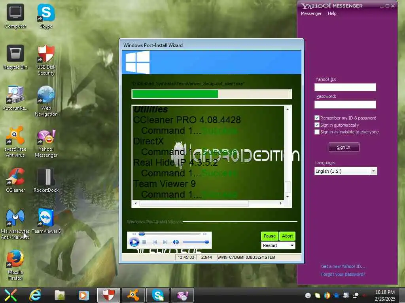Click the 23/44 status bar counter
This screenshot has height=303, width=405.
point(206,257)
